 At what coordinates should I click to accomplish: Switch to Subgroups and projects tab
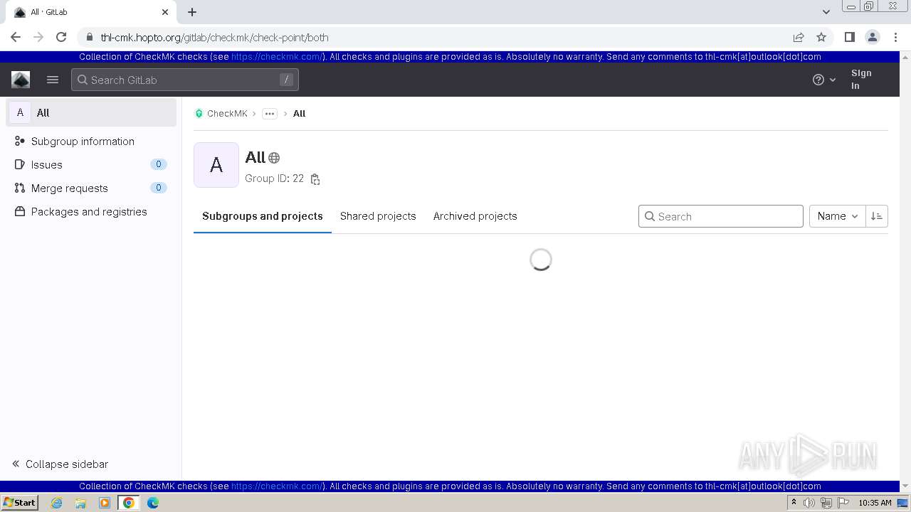pyautogui.click(x=263, y=216)
